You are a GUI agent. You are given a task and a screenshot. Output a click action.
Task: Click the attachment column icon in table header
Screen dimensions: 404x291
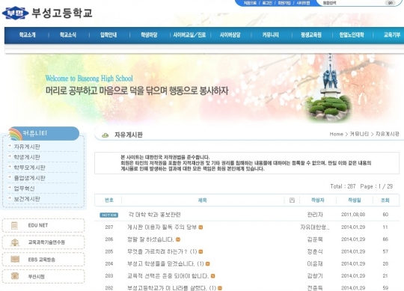click(292, 200)
